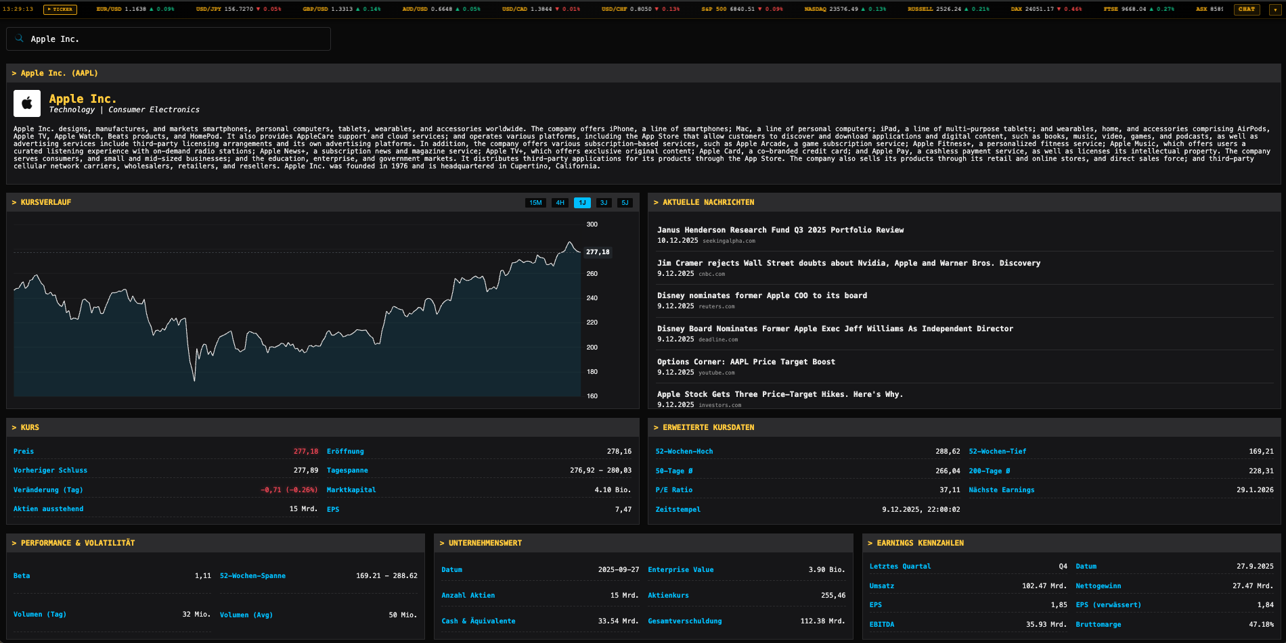Set chart range to 5J
Image resolution: width=1286 pixels, height=643 pixels.
coord(625,203)
